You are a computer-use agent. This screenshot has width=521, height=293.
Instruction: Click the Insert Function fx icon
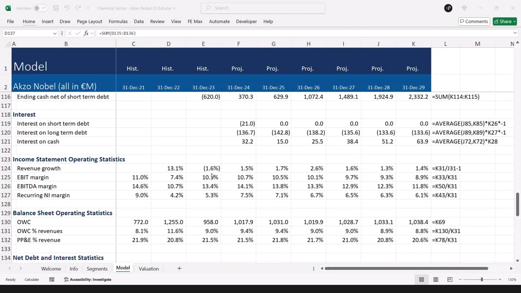86,33
